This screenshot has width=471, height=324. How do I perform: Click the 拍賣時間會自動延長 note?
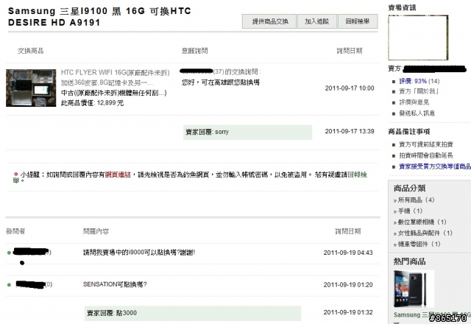(425, 155)
